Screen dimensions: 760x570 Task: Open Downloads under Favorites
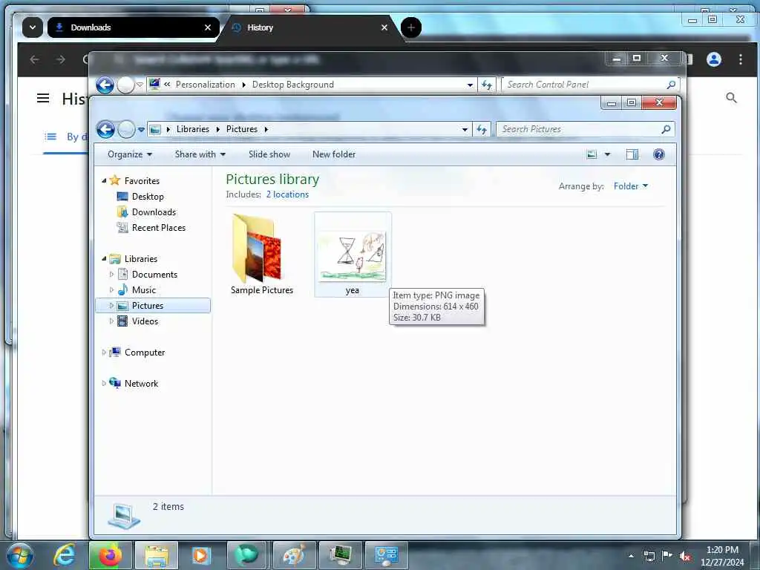pyautogui.click(x=154, y=212)
